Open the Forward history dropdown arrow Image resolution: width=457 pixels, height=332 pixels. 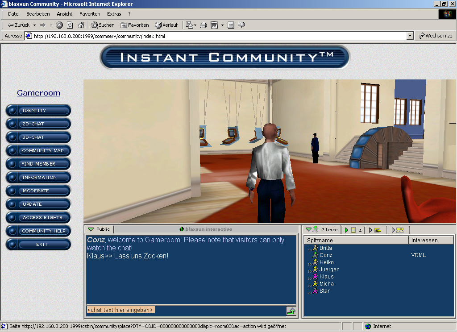pyautogui.click(x=51, y=25)
